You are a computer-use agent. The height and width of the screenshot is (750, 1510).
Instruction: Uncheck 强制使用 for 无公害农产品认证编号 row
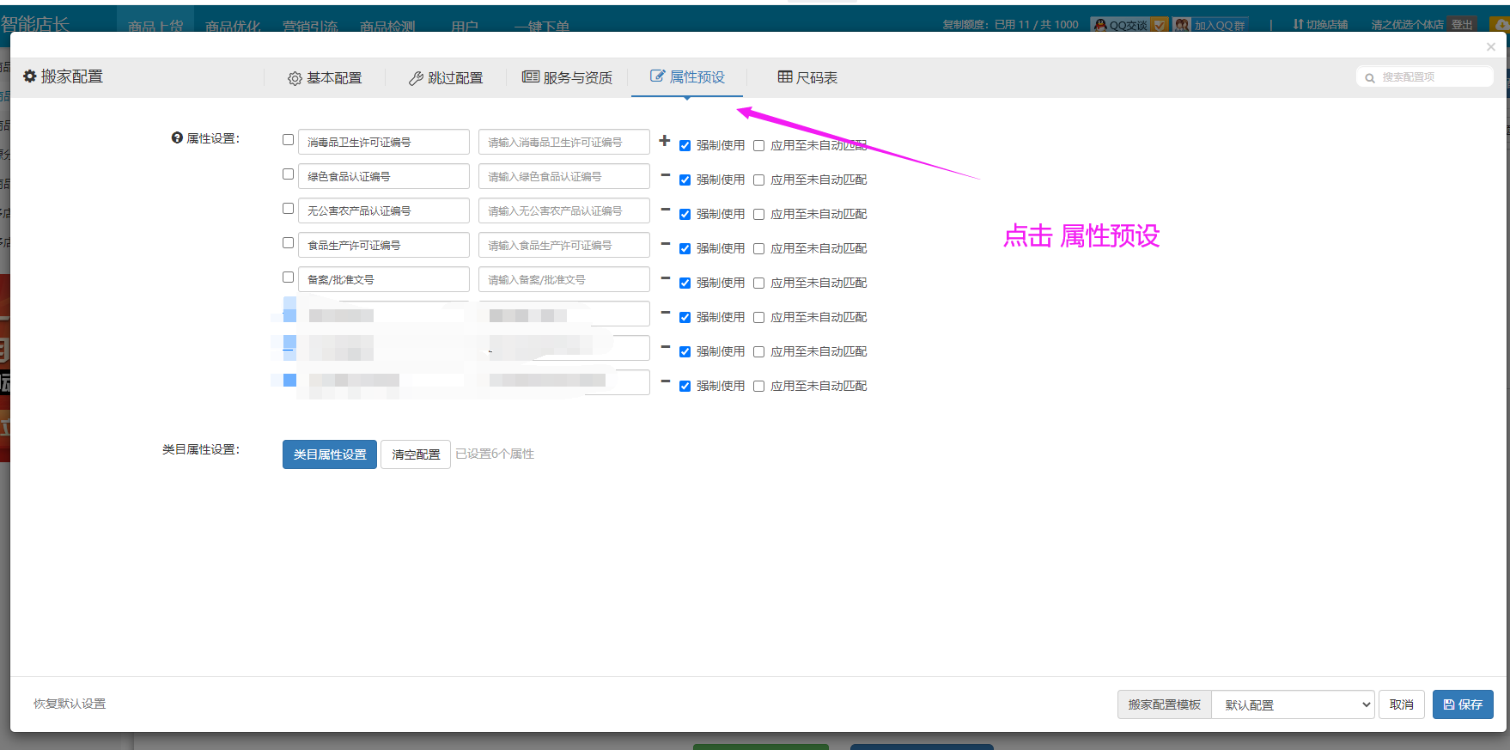click(x=685, y=215)
